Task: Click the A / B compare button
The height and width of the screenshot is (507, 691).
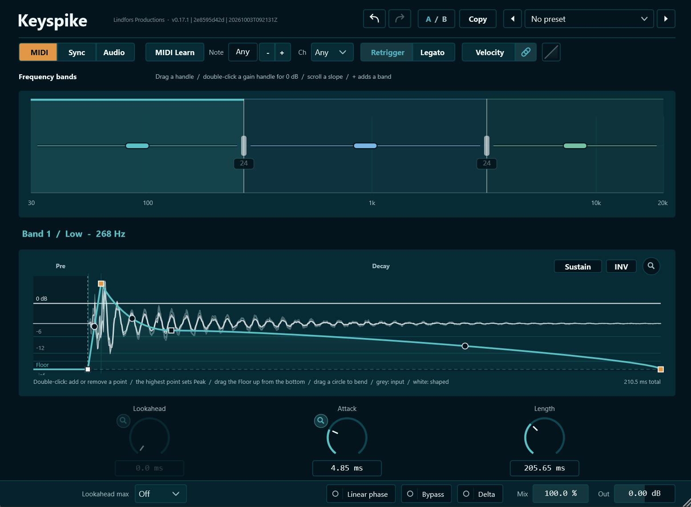Action: (x=436, y=19)
